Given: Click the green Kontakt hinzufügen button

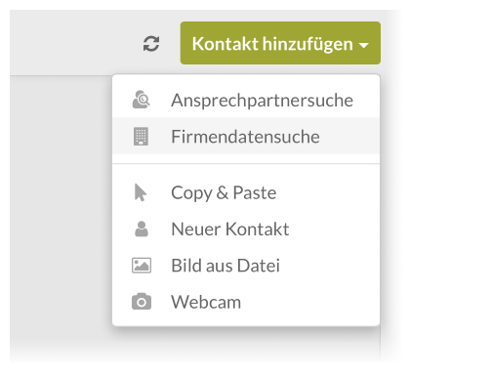Looking at the screenshot, I should 280,43.
